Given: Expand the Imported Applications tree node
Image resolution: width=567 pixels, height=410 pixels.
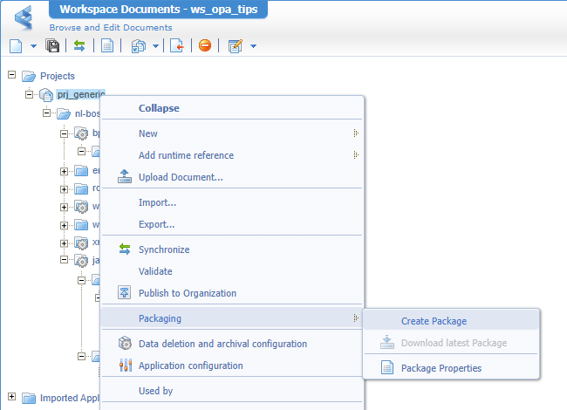Looking at the screenshot, I should coord(12,397).
